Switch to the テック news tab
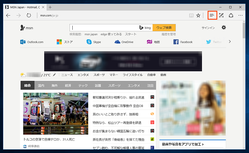 tap(83, 86)
